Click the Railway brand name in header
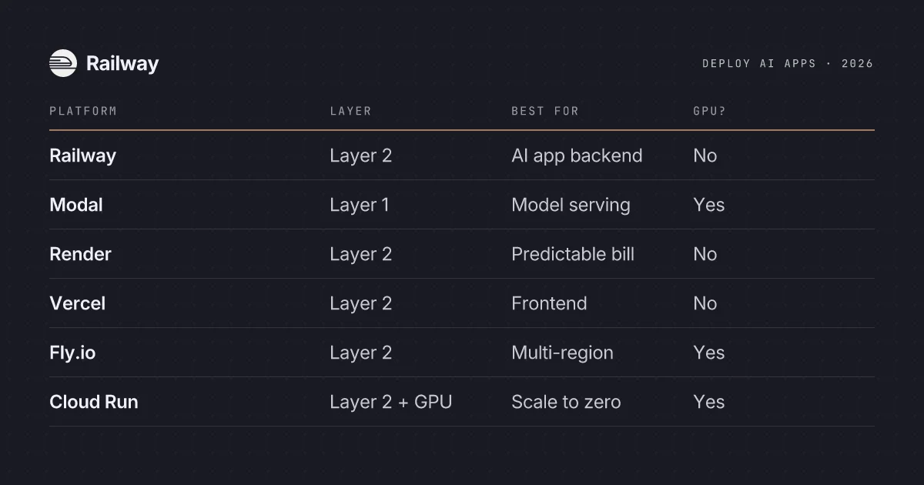Image resolution: width=924 pixels, height=485 pixels. tap(122, 64)
